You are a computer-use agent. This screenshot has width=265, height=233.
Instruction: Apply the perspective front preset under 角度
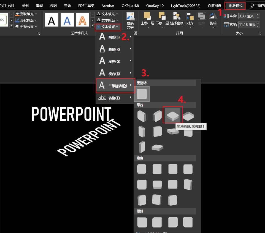click(142, 169)
